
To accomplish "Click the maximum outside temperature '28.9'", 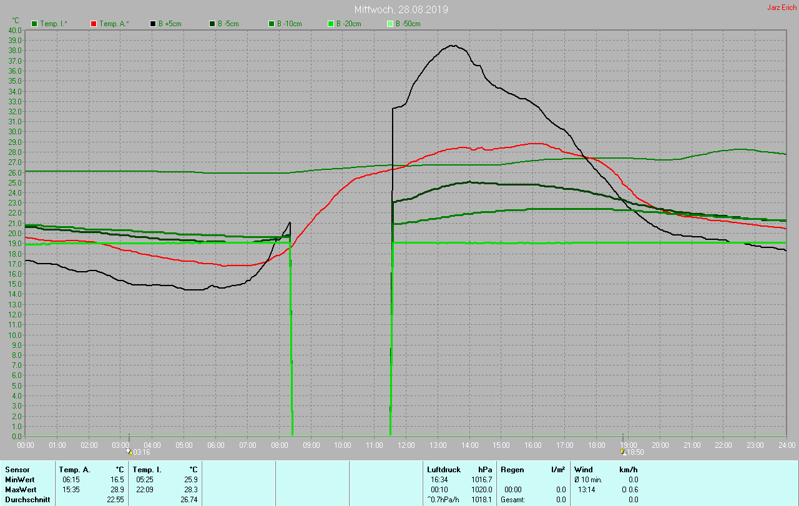I will pos(117,489).
